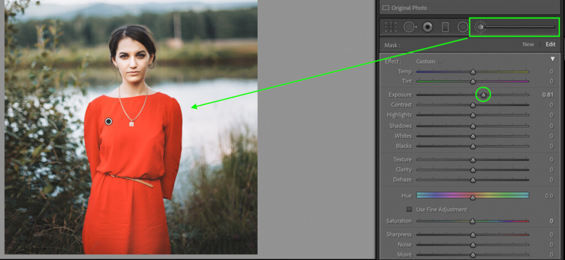565x260 pixels.
Task: Select the Red Eye Correction tool
Action: point(428,27)
